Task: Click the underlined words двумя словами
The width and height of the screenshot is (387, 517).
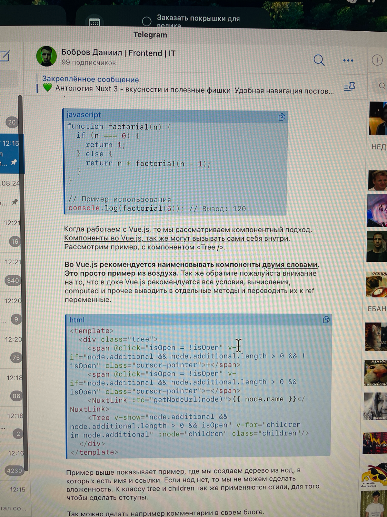Action: [290, 265]
